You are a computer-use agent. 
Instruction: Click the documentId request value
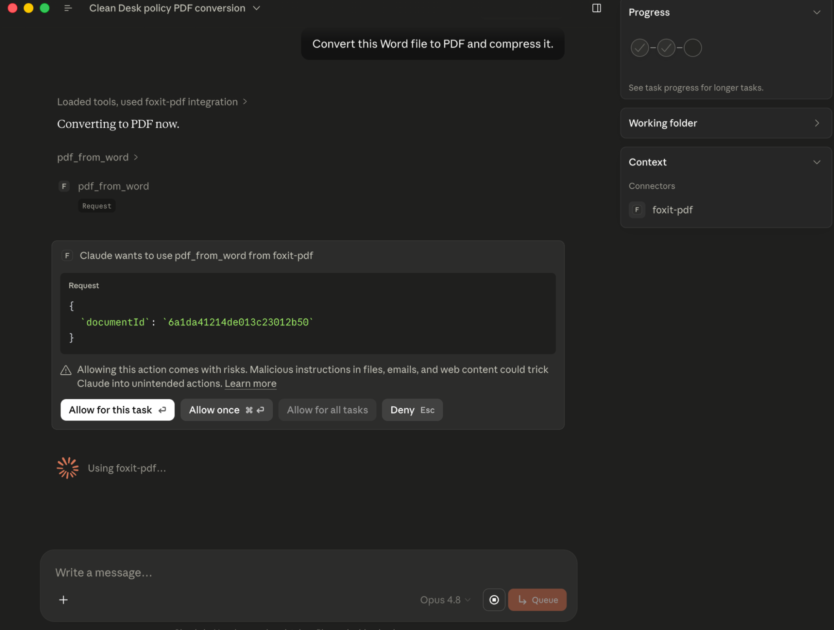point(238,323)
